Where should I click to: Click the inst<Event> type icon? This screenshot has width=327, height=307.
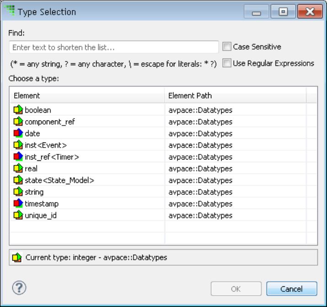tap(18, 145)
